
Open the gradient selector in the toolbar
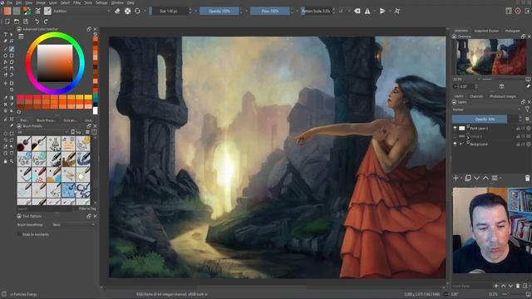click(x=7, y=11)
